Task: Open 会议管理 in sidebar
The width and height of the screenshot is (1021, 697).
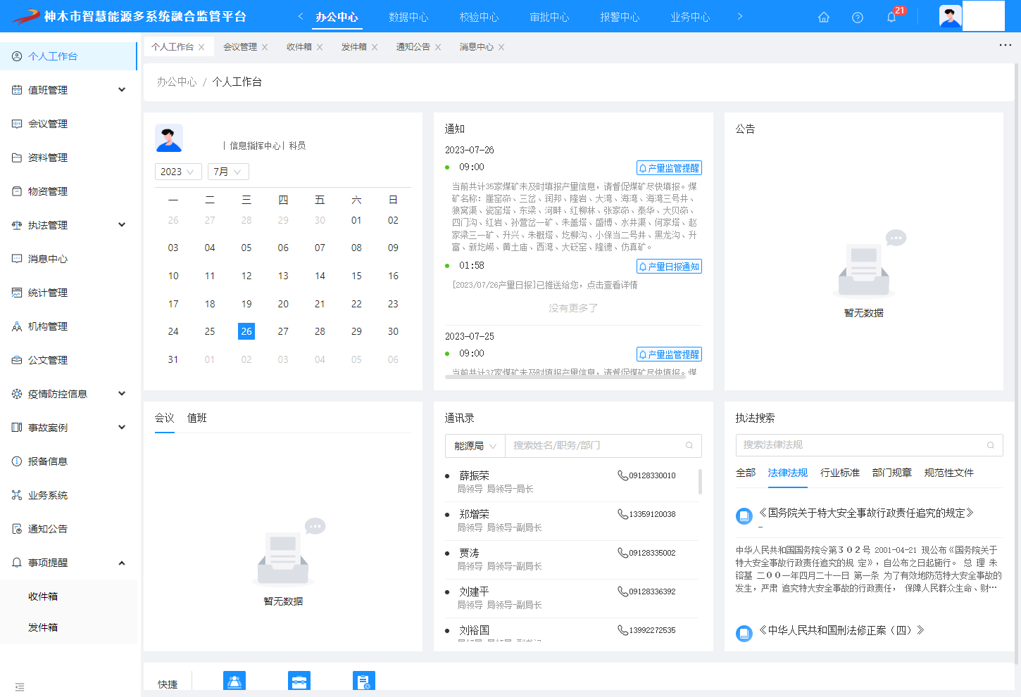Action: click(68, 124)
